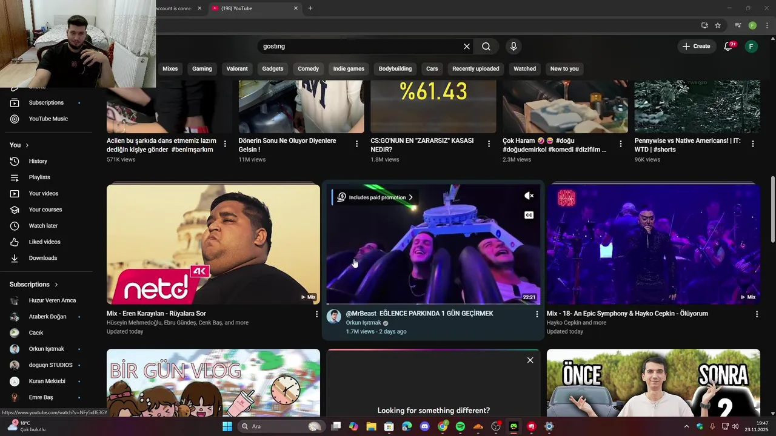This screenshot has width=776, height=436.
Task: Show hidden system tray icons
Action: pyautogui.click(x=686, y=426)
